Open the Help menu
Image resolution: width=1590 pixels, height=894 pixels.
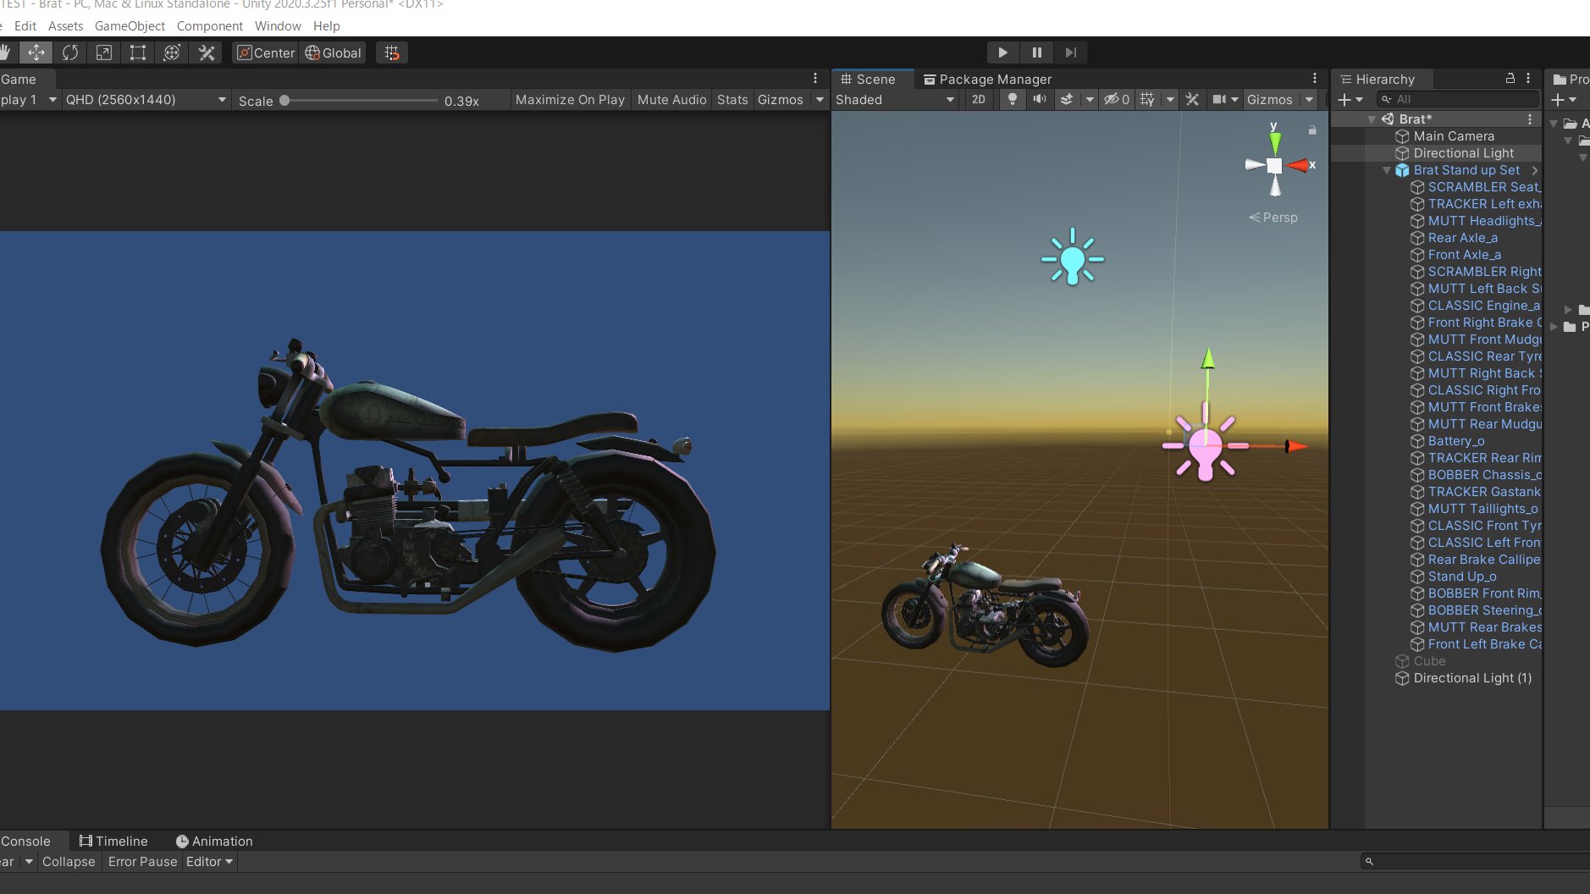click(326, 26)
